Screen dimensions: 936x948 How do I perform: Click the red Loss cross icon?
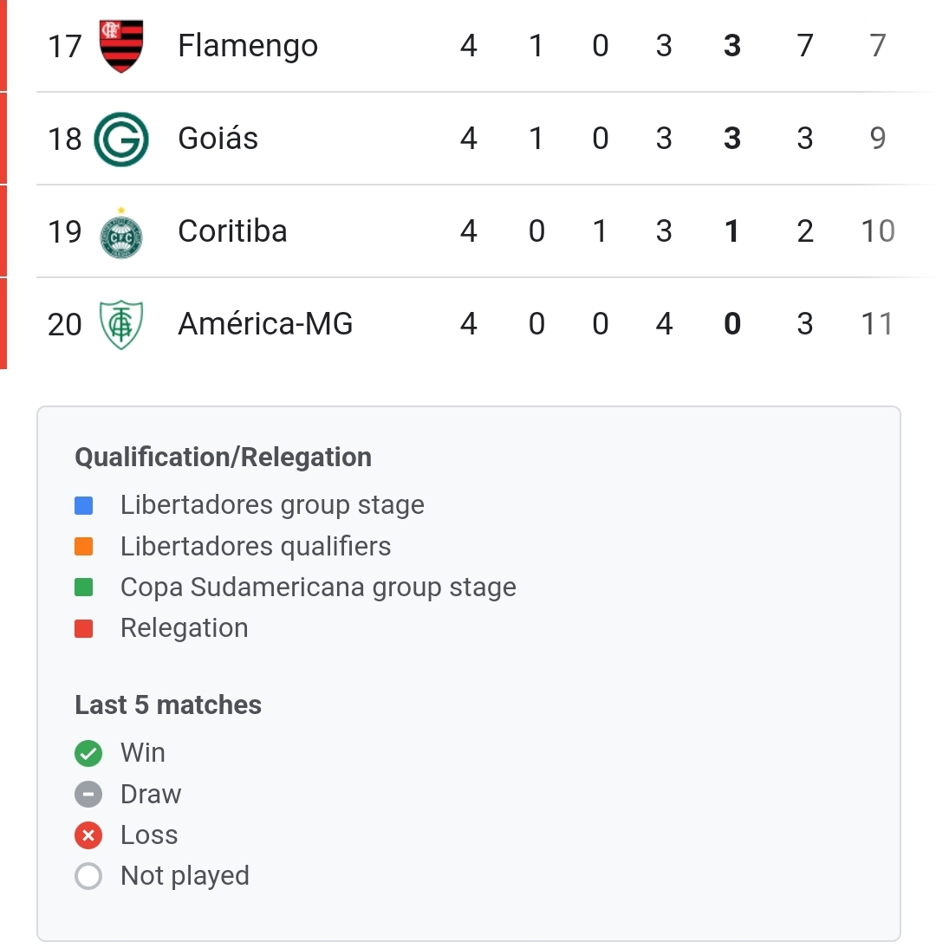coord(88,835)
